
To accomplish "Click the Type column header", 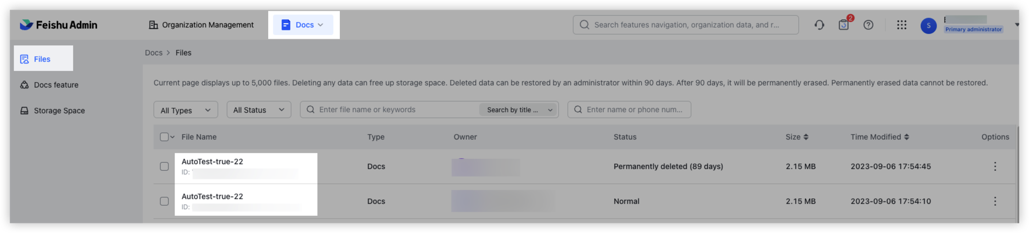I will click(x=376, y=137).
